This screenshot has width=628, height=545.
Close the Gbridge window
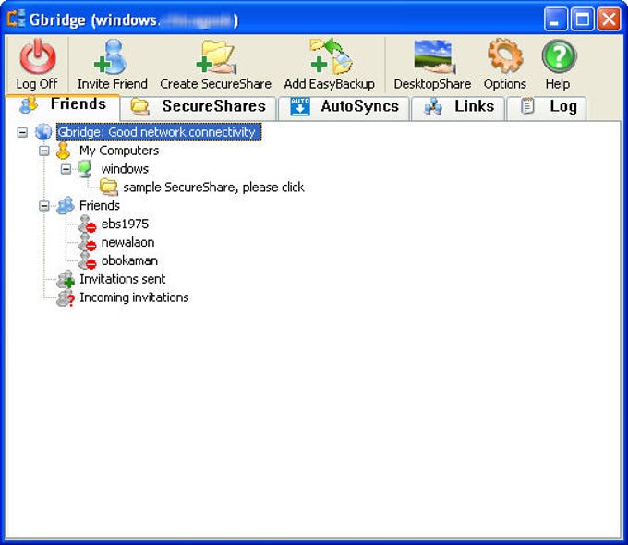point(609,18)
